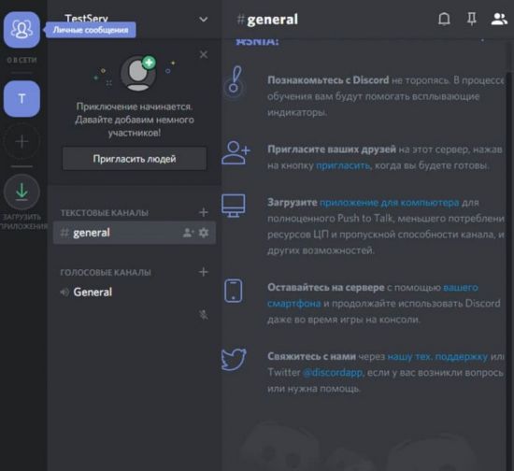
Task: Expand the TestServ server dropdown menu
Action: 203,20
